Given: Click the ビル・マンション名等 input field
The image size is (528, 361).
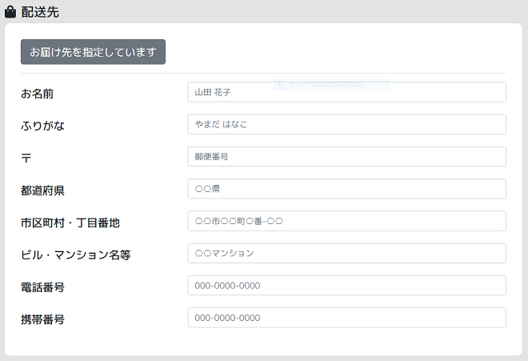Looking at the screenshot, I should (346, 253).
